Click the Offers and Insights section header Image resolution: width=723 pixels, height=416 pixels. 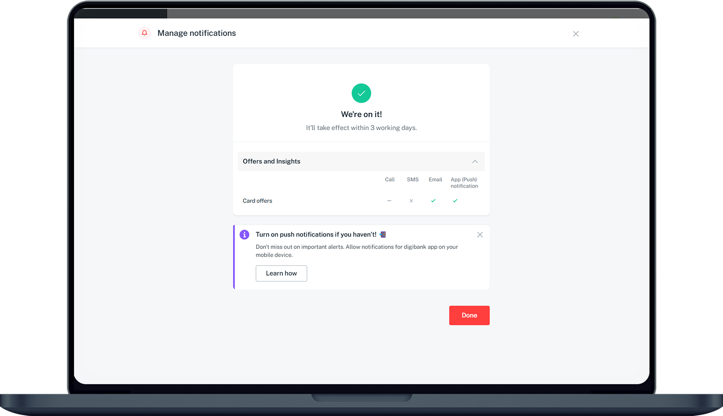[x=271, y=161]
